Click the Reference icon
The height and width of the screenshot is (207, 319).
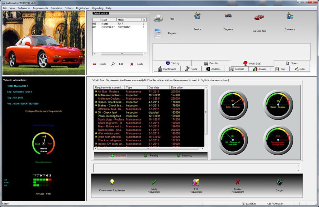[290, 16]
